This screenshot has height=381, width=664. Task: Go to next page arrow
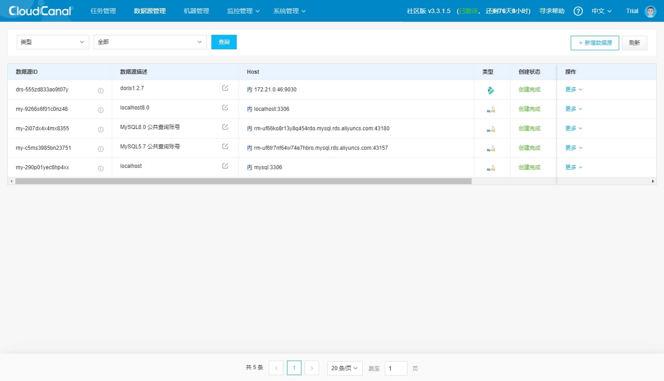[x=312, y=368]
